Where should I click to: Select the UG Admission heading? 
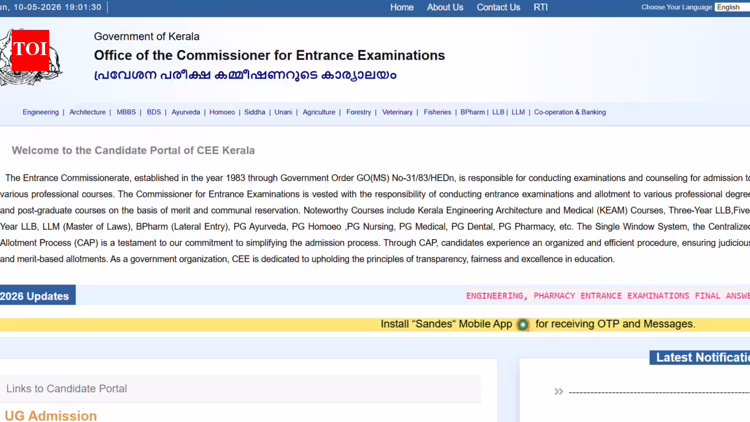click(50, 416)
